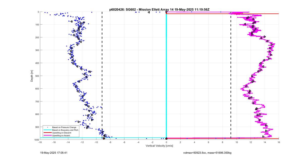
Task: Click the plot title mentioning SG602 Mission Ellett Array
Action: [159, 9]
